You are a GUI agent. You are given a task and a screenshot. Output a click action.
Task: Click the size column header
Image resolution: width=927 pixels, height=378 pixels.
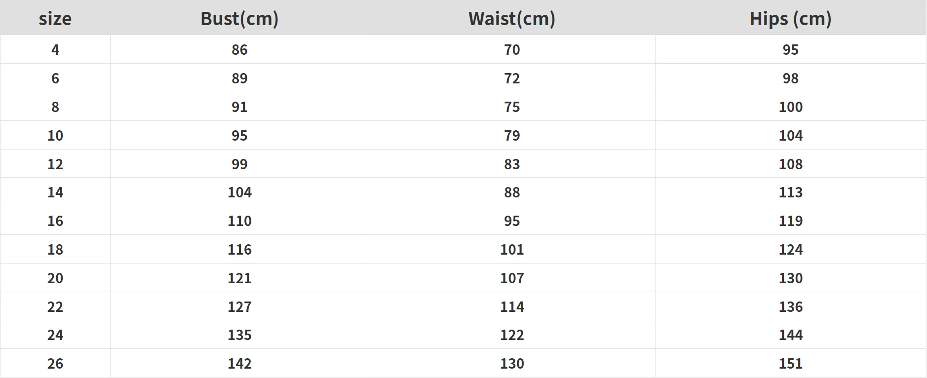pyautogui.click(x=55, y=19)
